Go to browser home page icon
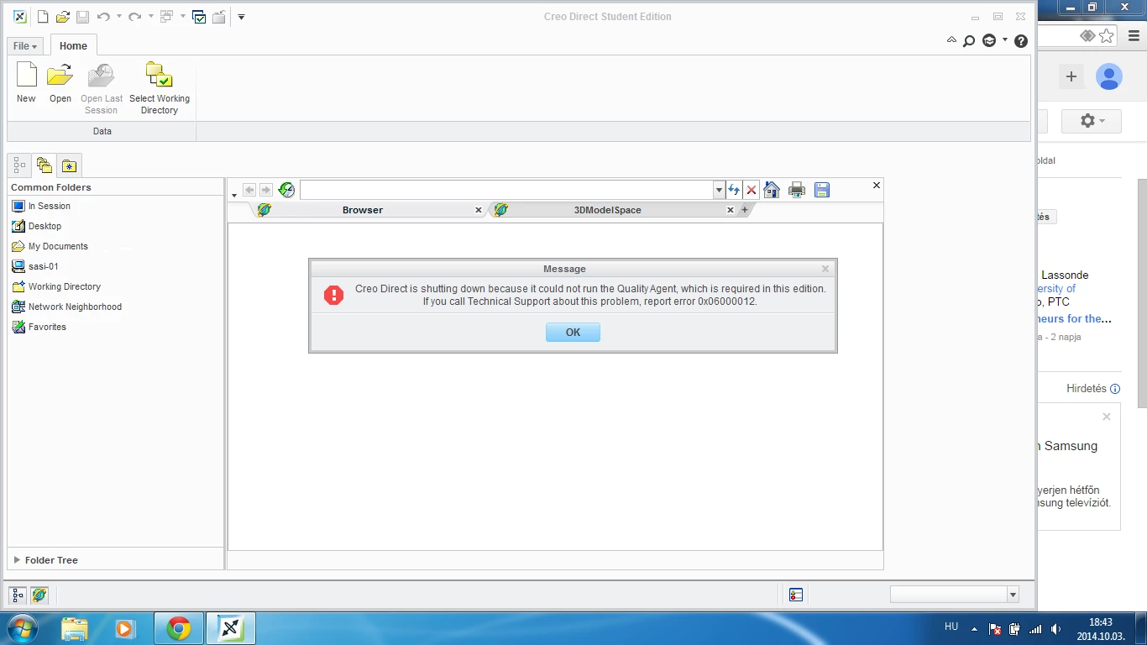Screen dimensions: 1147x645 tap(772, 191)
